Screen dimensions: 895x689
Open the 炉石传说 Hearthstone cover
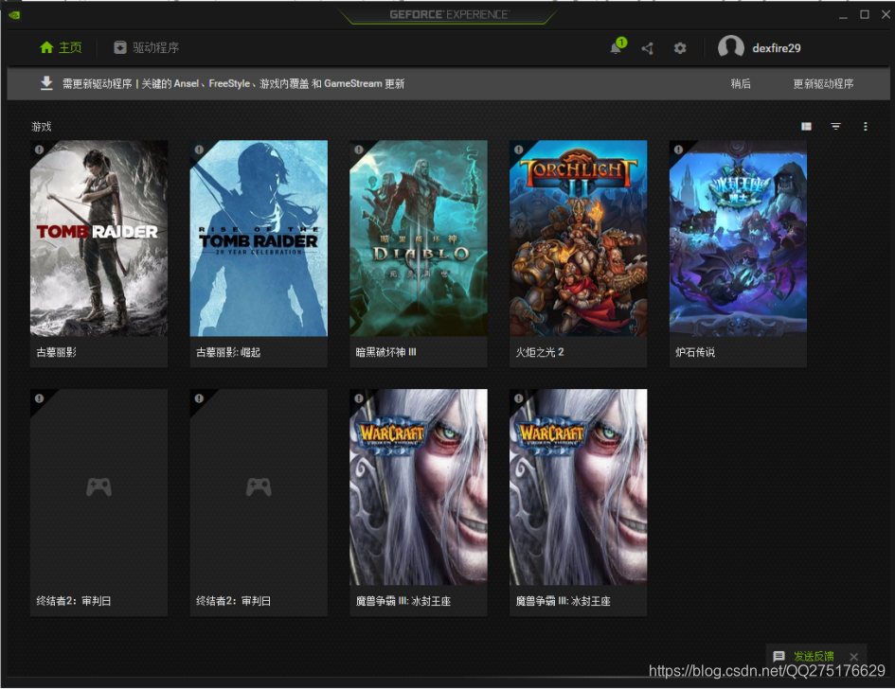point(738,238)
